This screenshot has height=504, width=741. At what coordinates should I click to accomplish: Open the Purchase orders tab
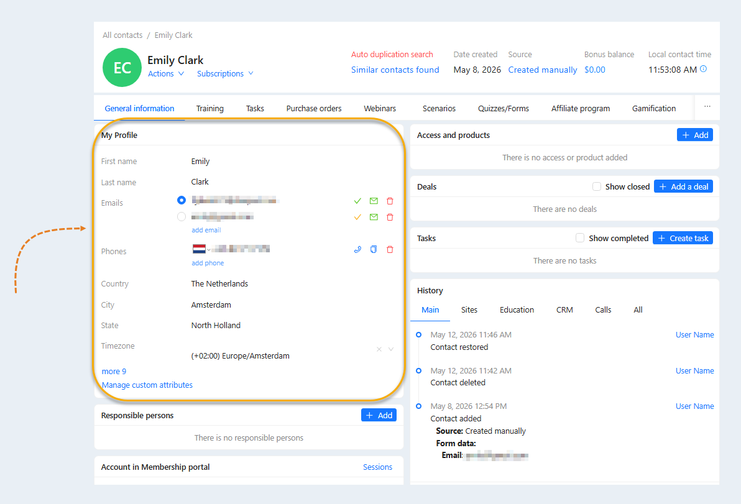pos(314,108)
